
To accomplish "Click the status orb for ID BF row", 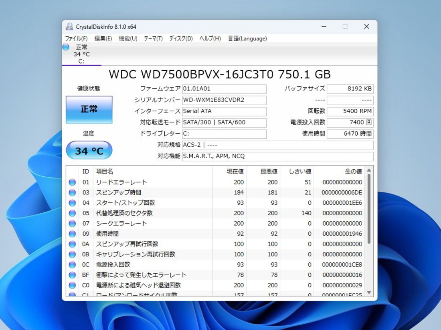I will click(72, 275).
